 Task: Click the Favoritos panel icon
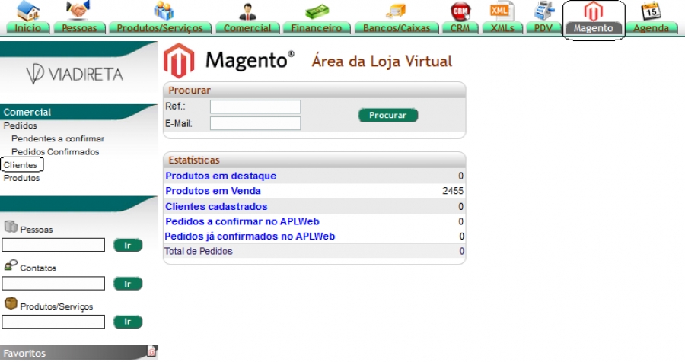(151, 351)
